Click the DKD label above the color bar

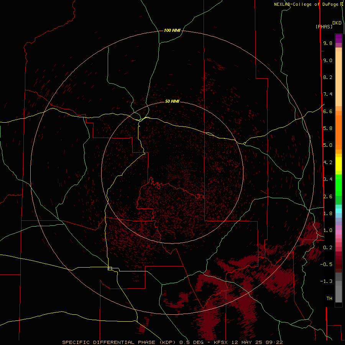pyautogui.click(x=337, y=23)
